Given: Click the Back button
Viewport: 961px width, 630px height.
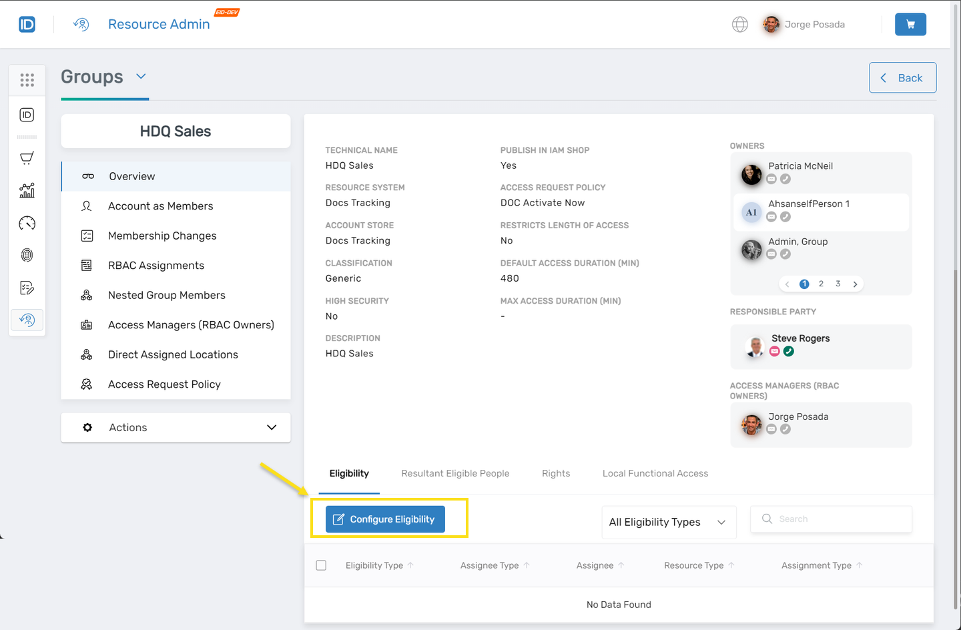Looking at the screenshot, I should click(x=902, y=78).
